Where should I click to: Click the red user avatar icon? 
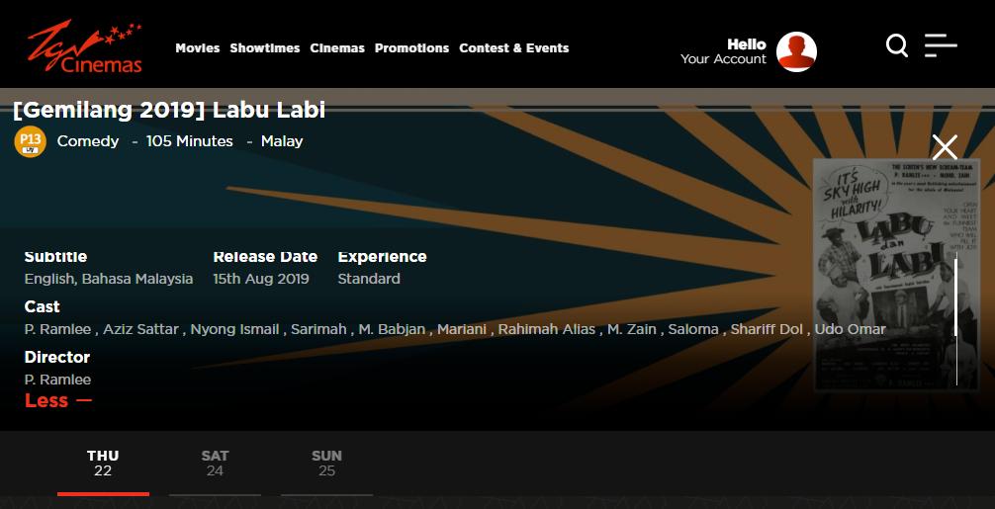[796, 52]
